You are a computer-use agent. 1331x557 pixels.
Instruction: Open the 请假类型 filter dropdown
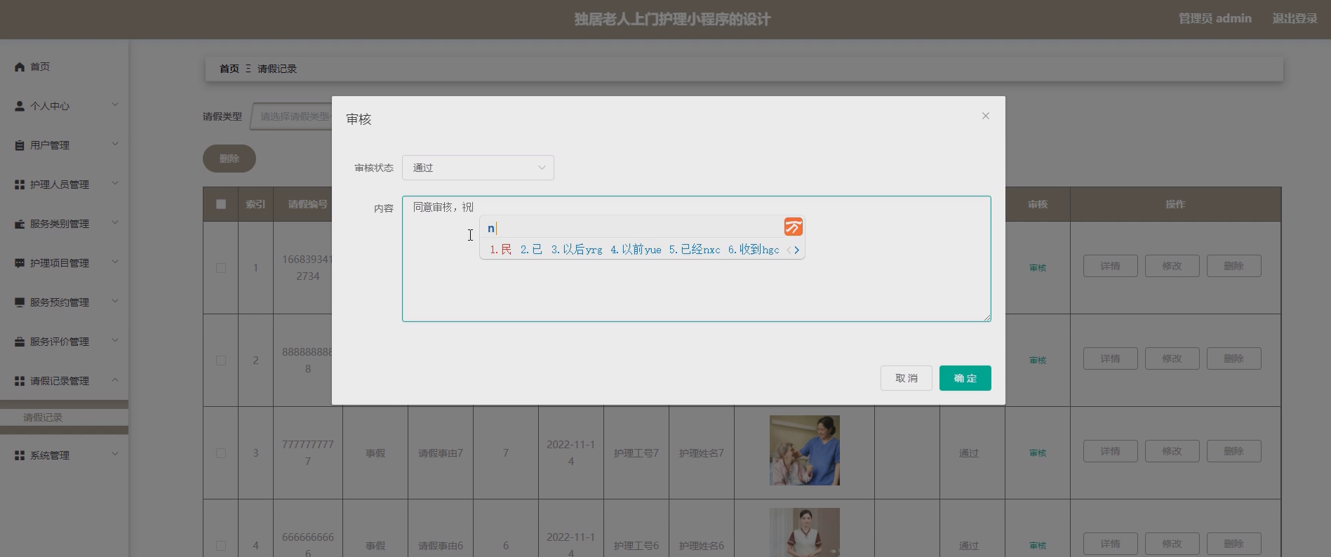coord(291,116)
